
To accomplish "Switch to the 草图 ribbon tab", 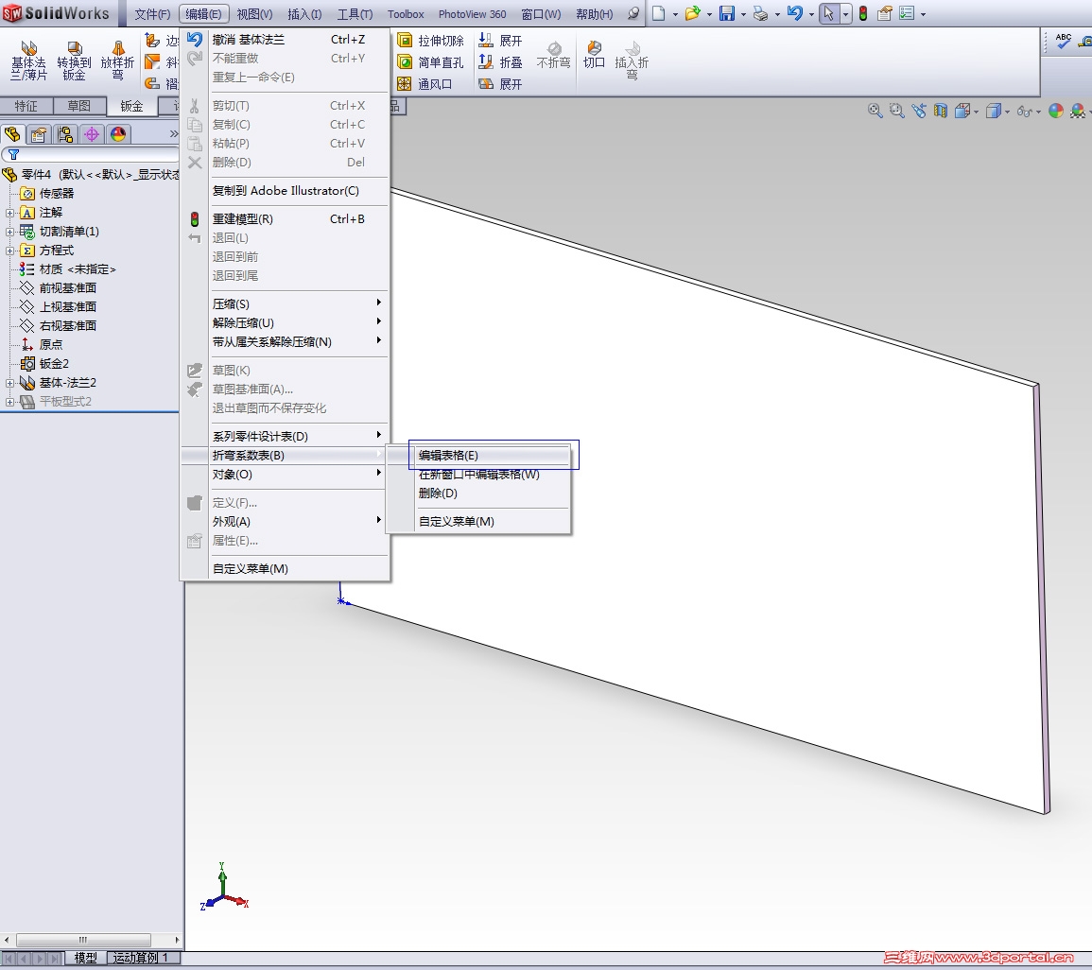I will point(78,106).
